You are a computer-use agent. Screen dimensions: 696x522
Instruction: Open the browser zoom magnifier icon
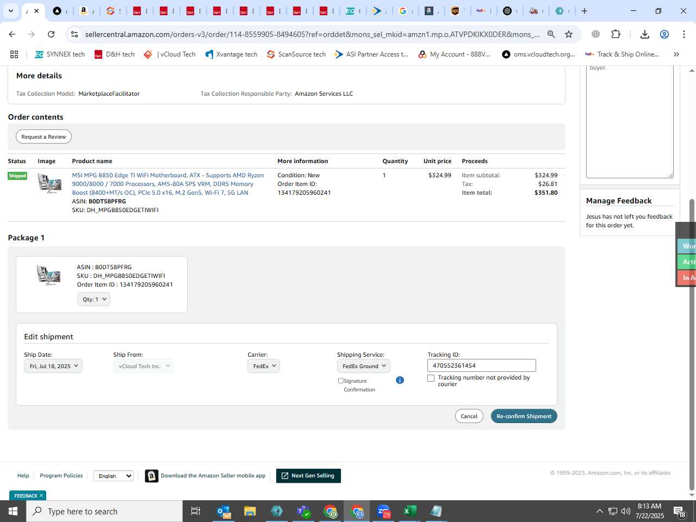(551, 34)
